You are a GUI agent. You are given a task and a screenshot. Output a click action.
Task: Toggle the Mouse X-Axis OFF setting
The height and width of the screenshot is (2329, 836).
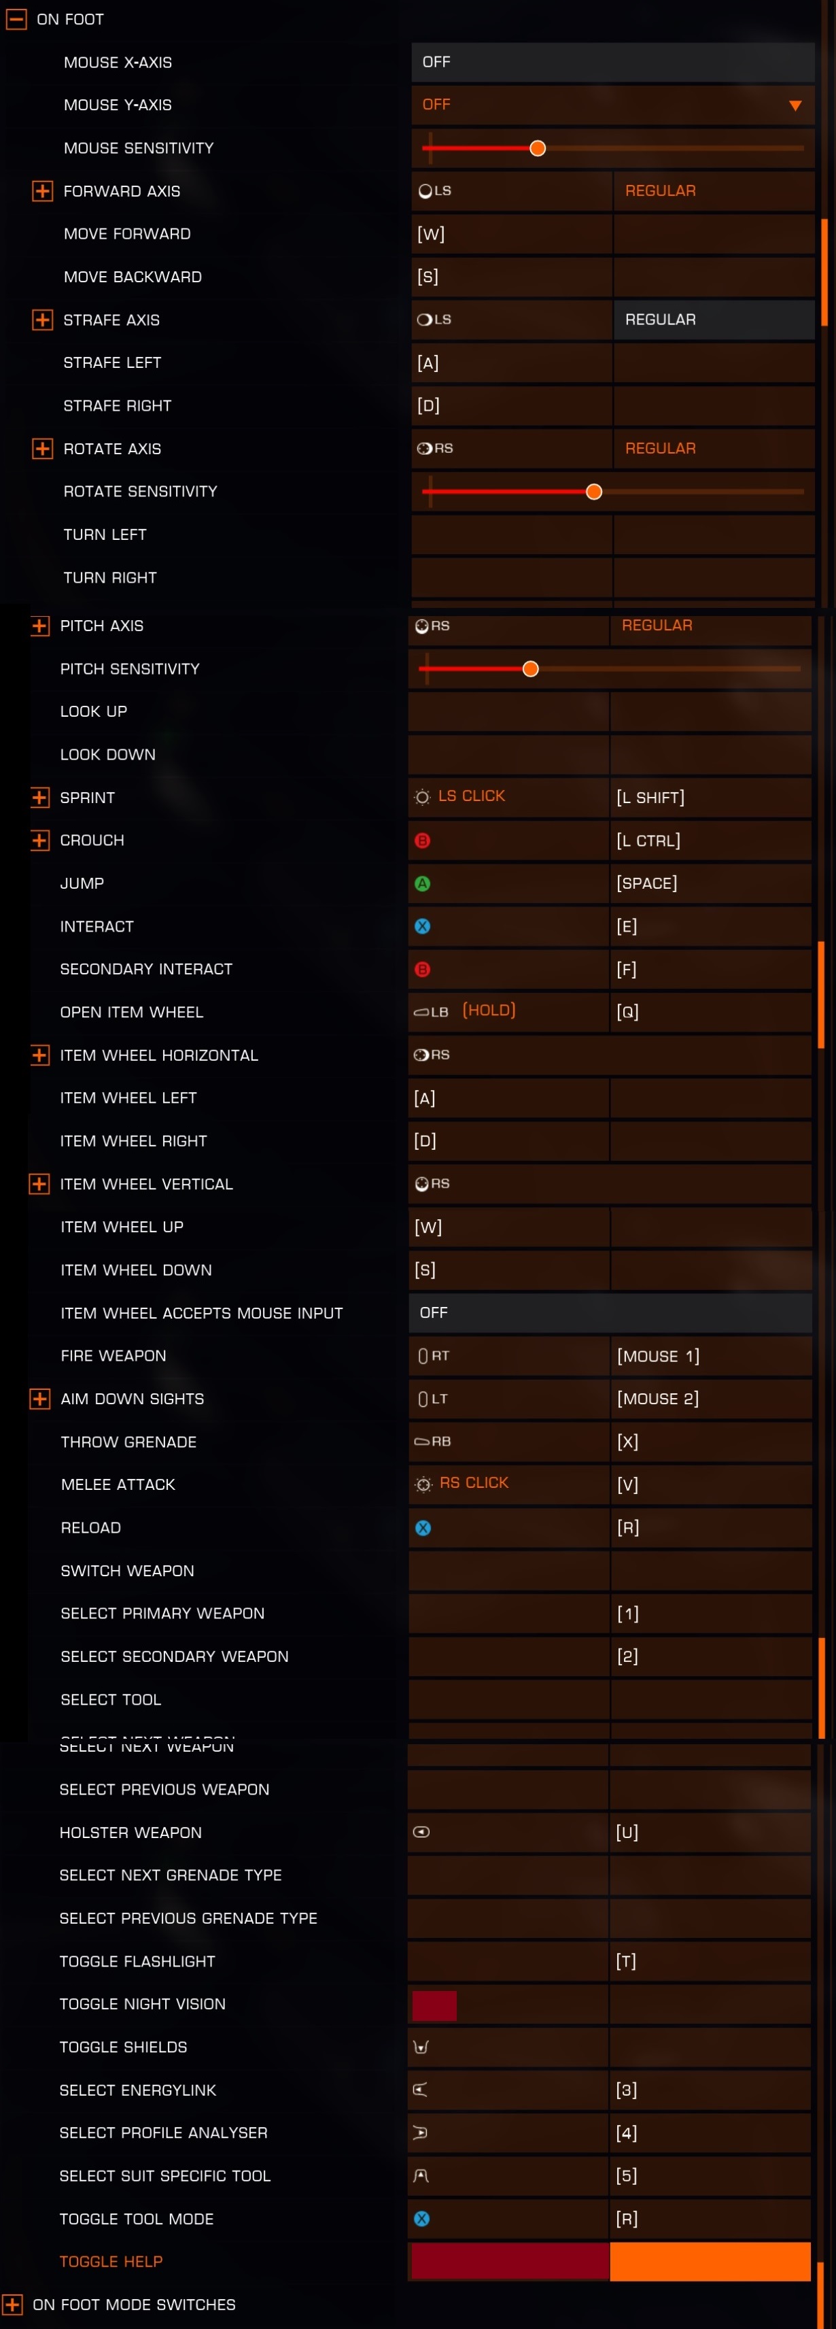(613, 63)
